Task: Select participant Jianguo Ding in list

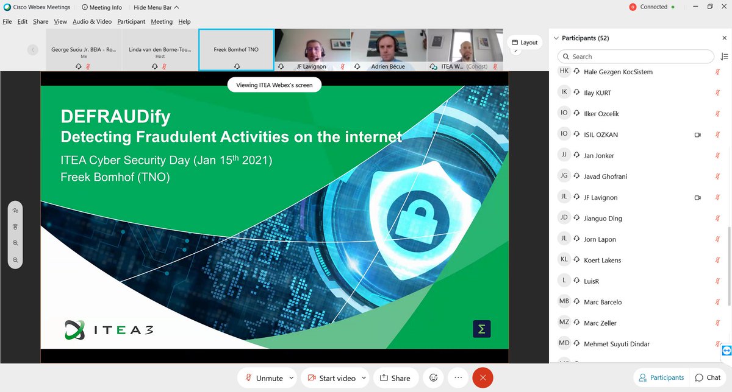Action: point(639,219)
